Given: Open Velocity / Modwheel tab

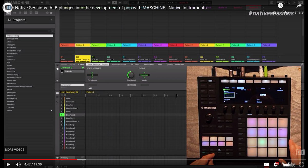Looking at the screenshot, I should point(175,64).
